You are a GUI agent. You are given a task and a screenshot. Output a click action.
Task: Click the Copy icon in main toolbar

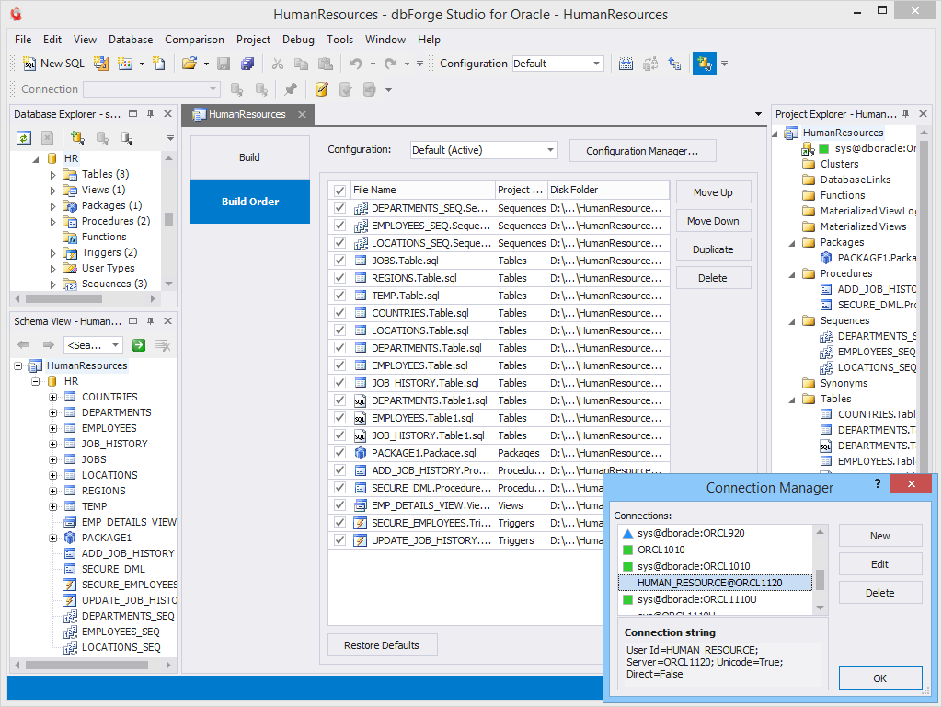tap(301, 64)
